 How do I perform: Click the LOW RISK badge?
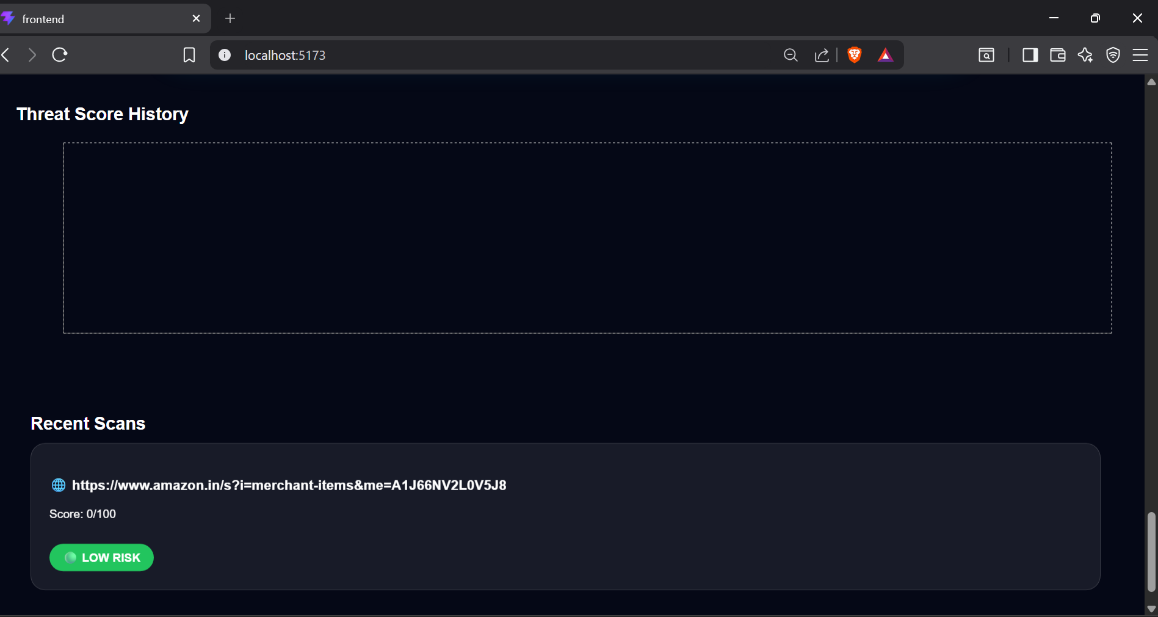(101, 558)
